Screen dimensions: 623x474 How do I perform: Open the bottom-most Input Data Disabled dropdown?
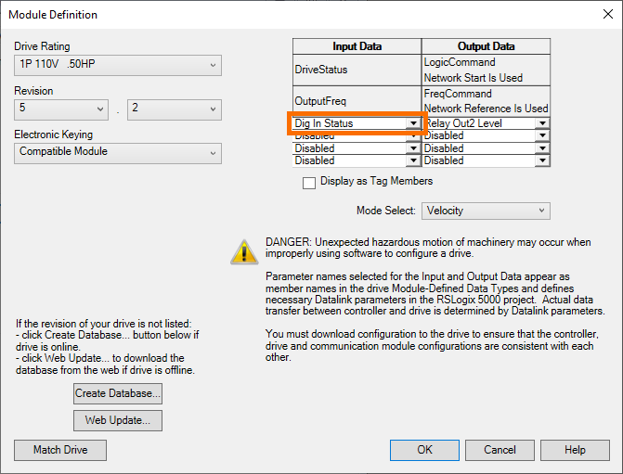413,160
